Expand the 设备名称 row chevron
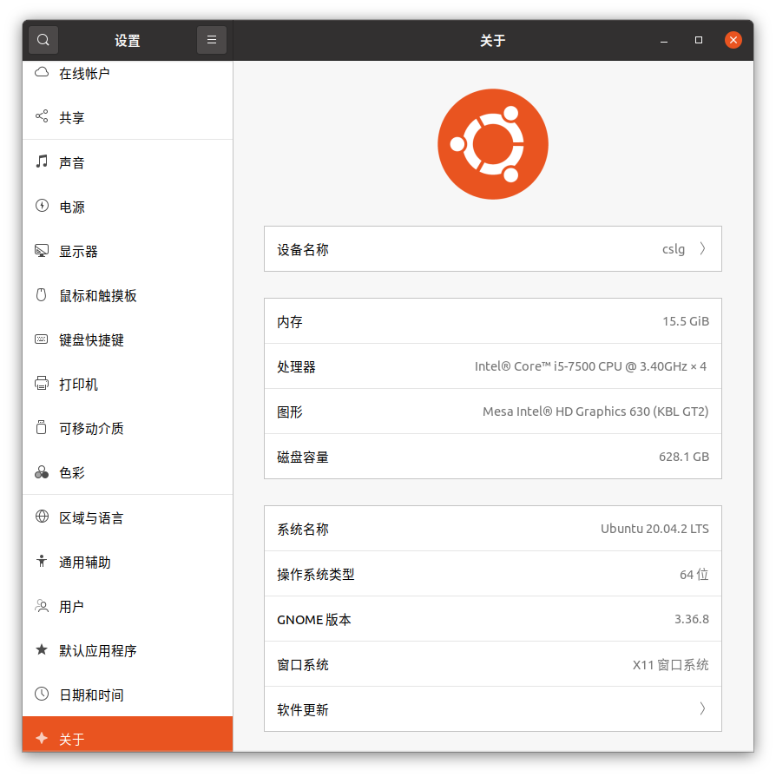776x777 pixels. 702,248
